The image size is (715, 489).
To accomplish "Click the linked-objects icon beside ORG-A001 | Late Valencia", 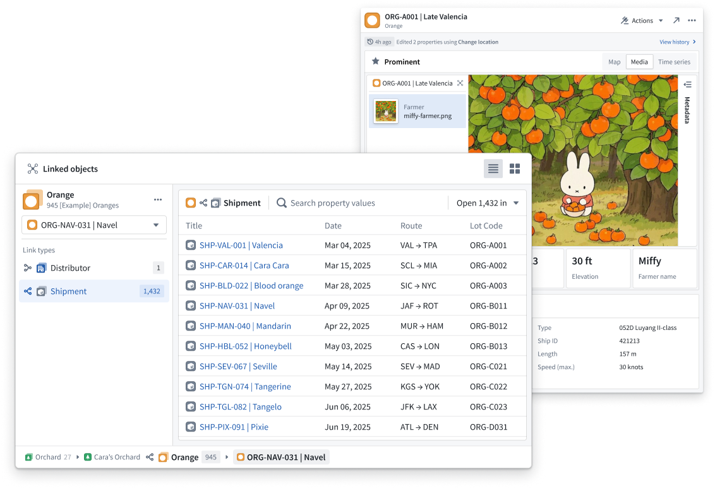I will [460, 83].
